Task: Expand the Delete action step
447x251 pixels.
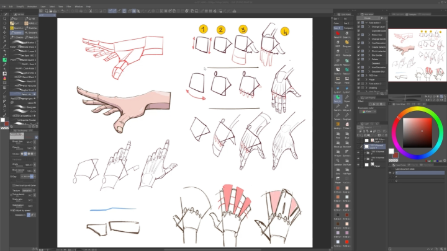Action: (x=369, y=59)
